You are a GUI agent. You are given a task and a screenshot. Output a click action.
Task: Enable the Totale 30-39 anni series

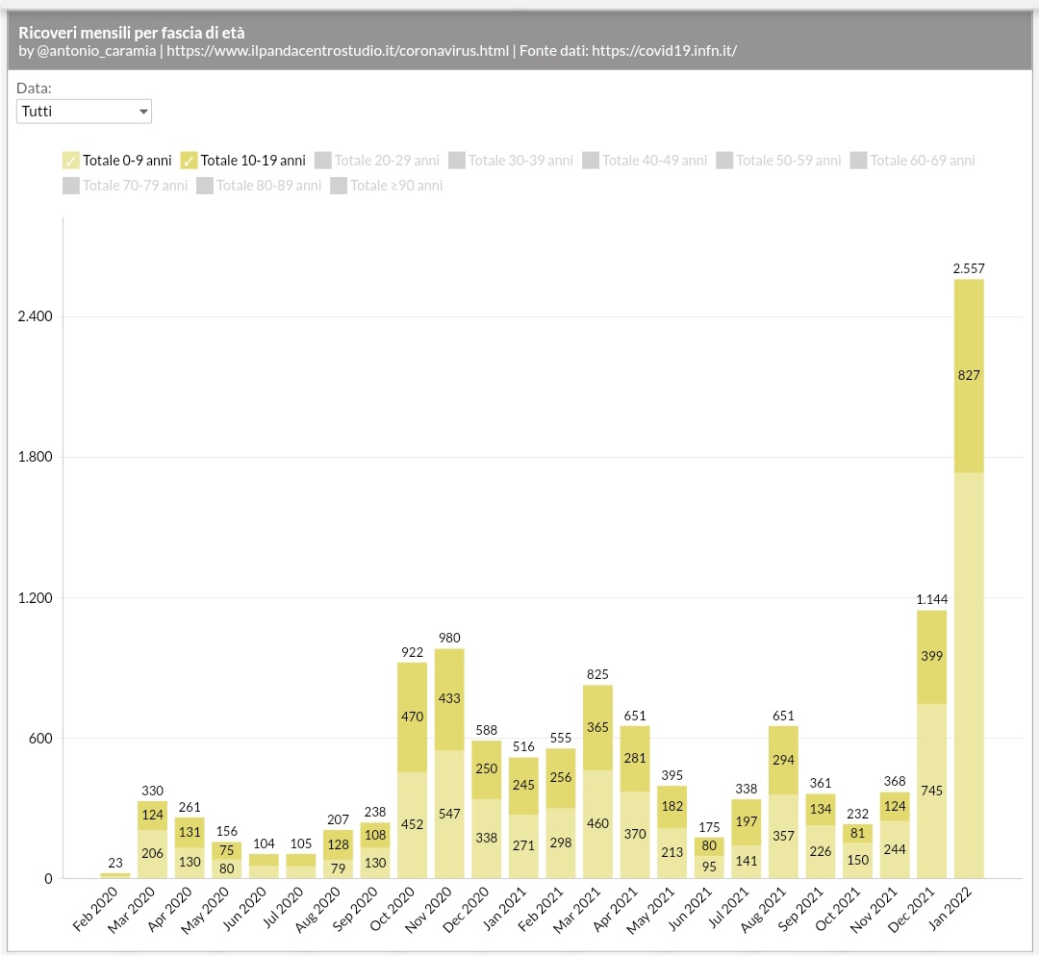[457, 161]
